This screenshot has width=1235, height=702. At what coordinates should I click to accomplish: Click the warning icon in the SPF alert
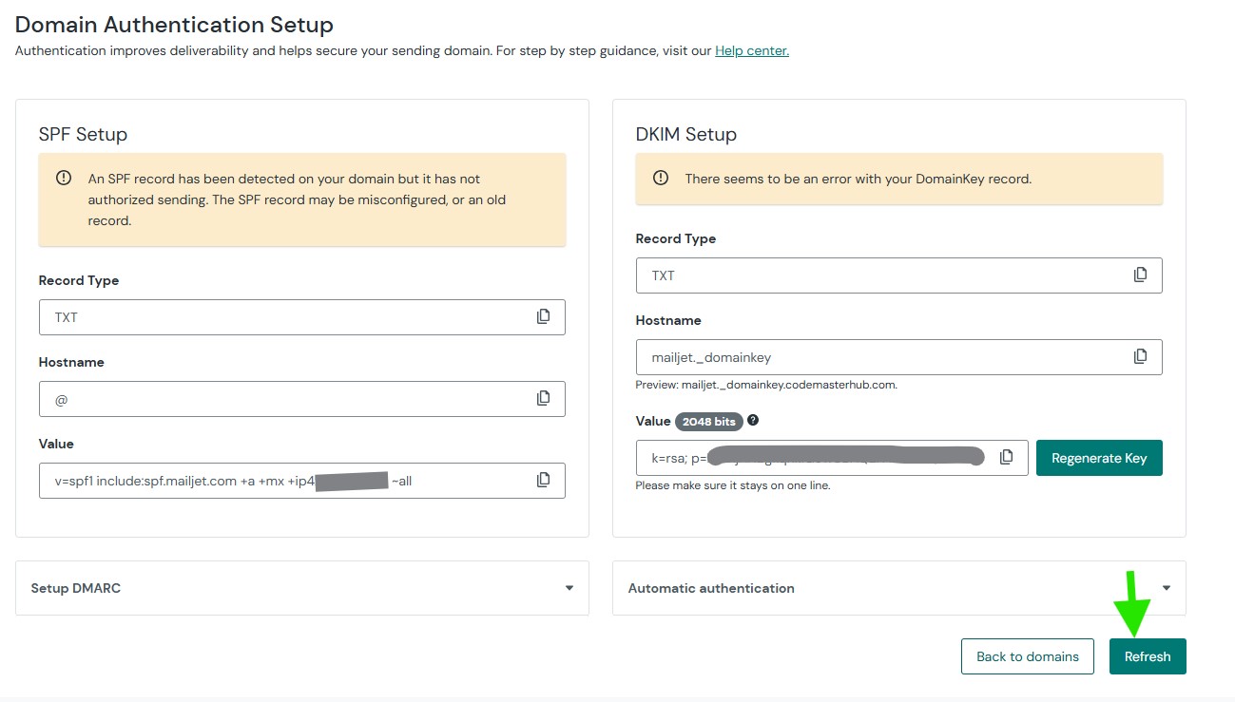pyautogui.click(x=64, y=179)
